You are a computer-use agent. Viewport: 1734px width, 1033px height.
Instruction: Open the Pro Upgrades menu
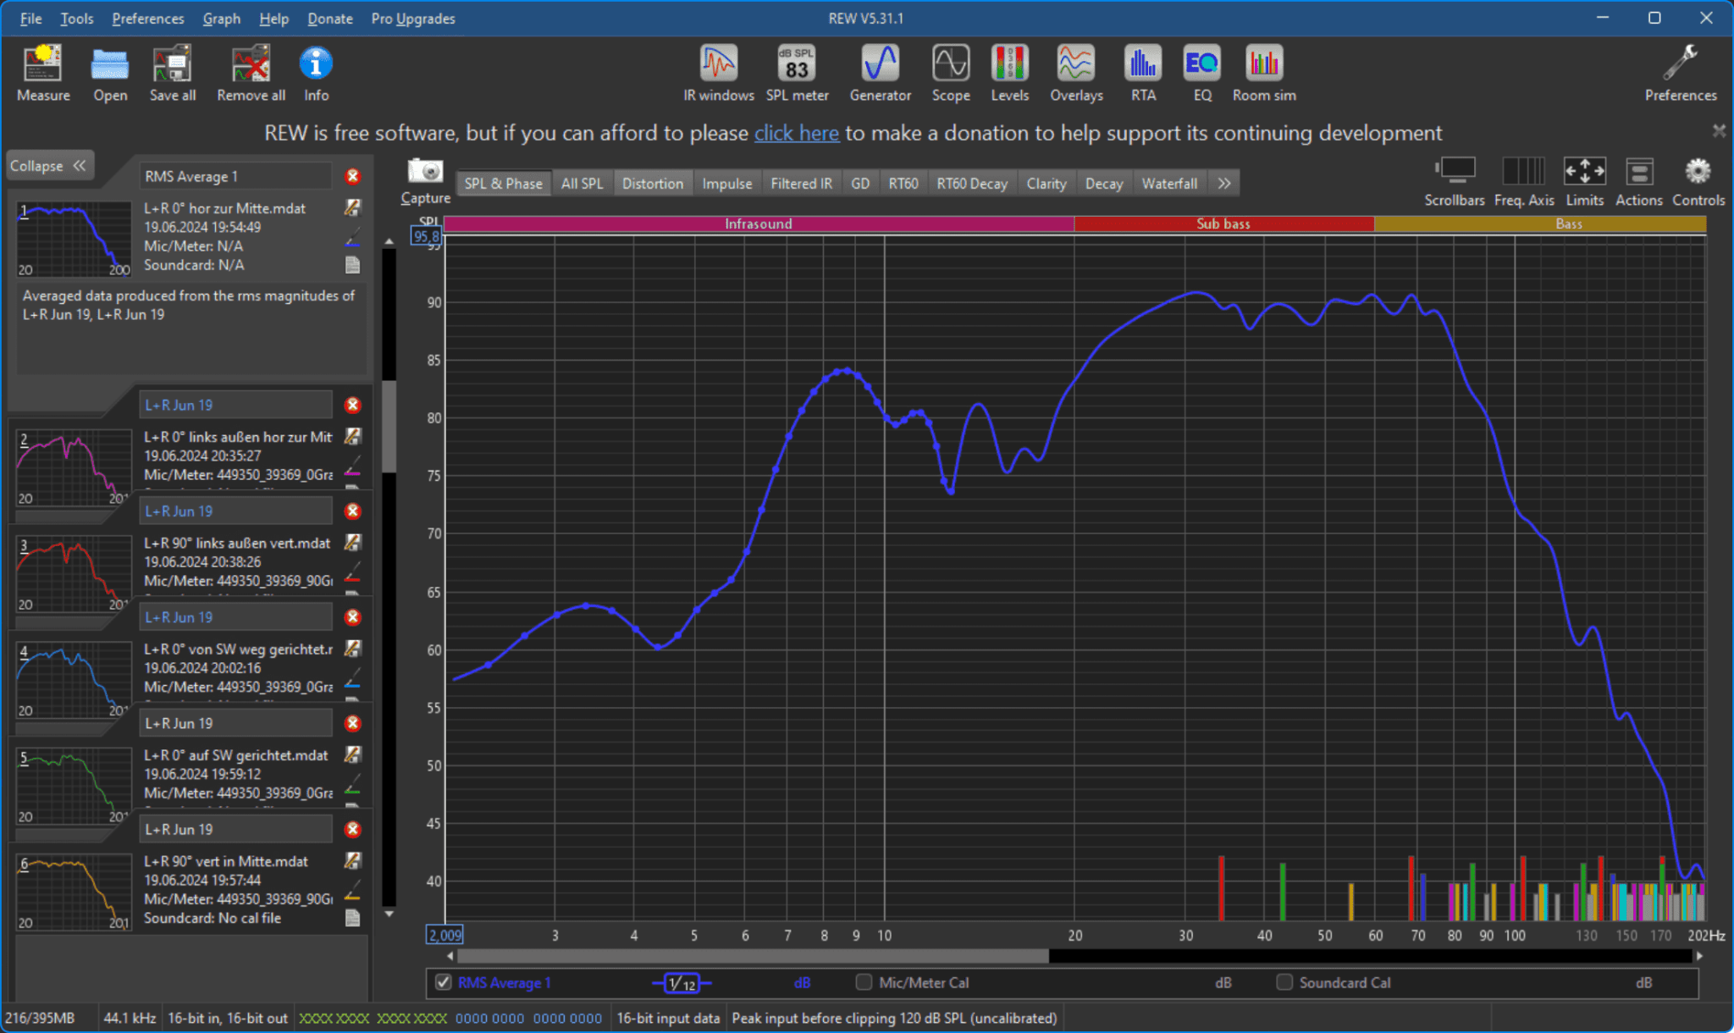click(x=412, y=19)
